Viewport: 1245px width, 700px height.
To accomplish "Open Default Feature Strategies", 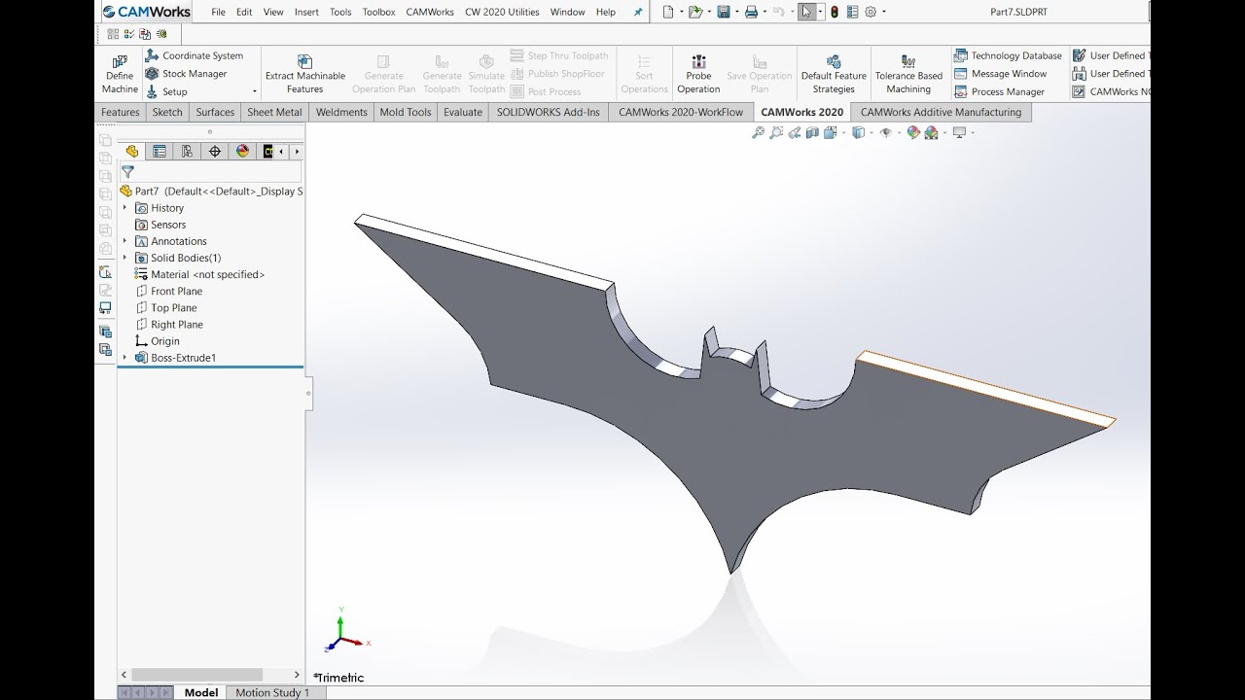I will (834, 74).
